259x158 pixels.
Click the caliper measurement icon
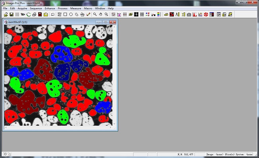(x=177, y=14)
